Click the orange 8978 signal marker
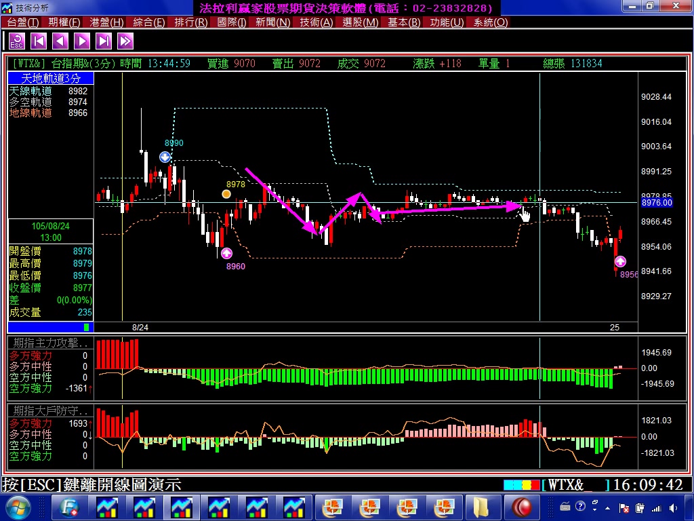 point(226,194)
